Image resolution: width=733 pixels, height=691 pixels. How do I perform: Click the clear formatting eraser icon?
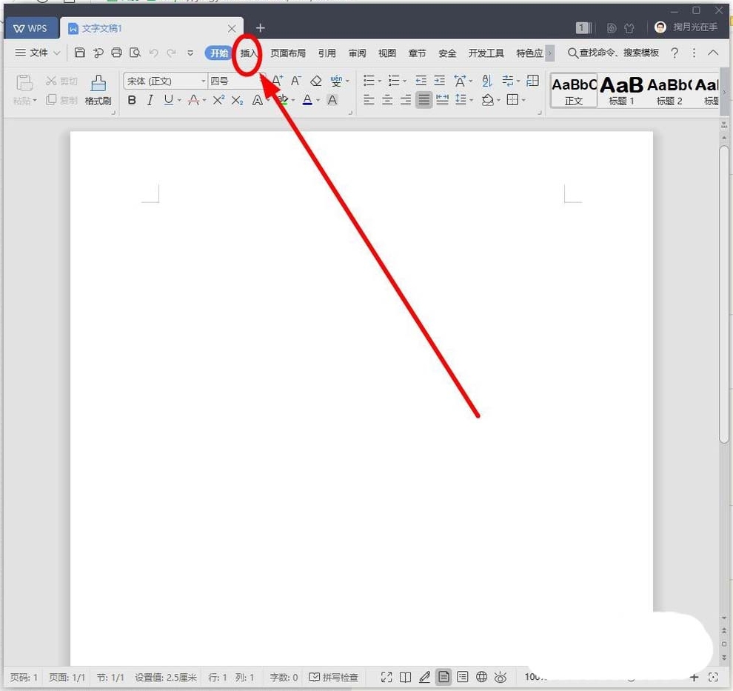tap(316, 81)
